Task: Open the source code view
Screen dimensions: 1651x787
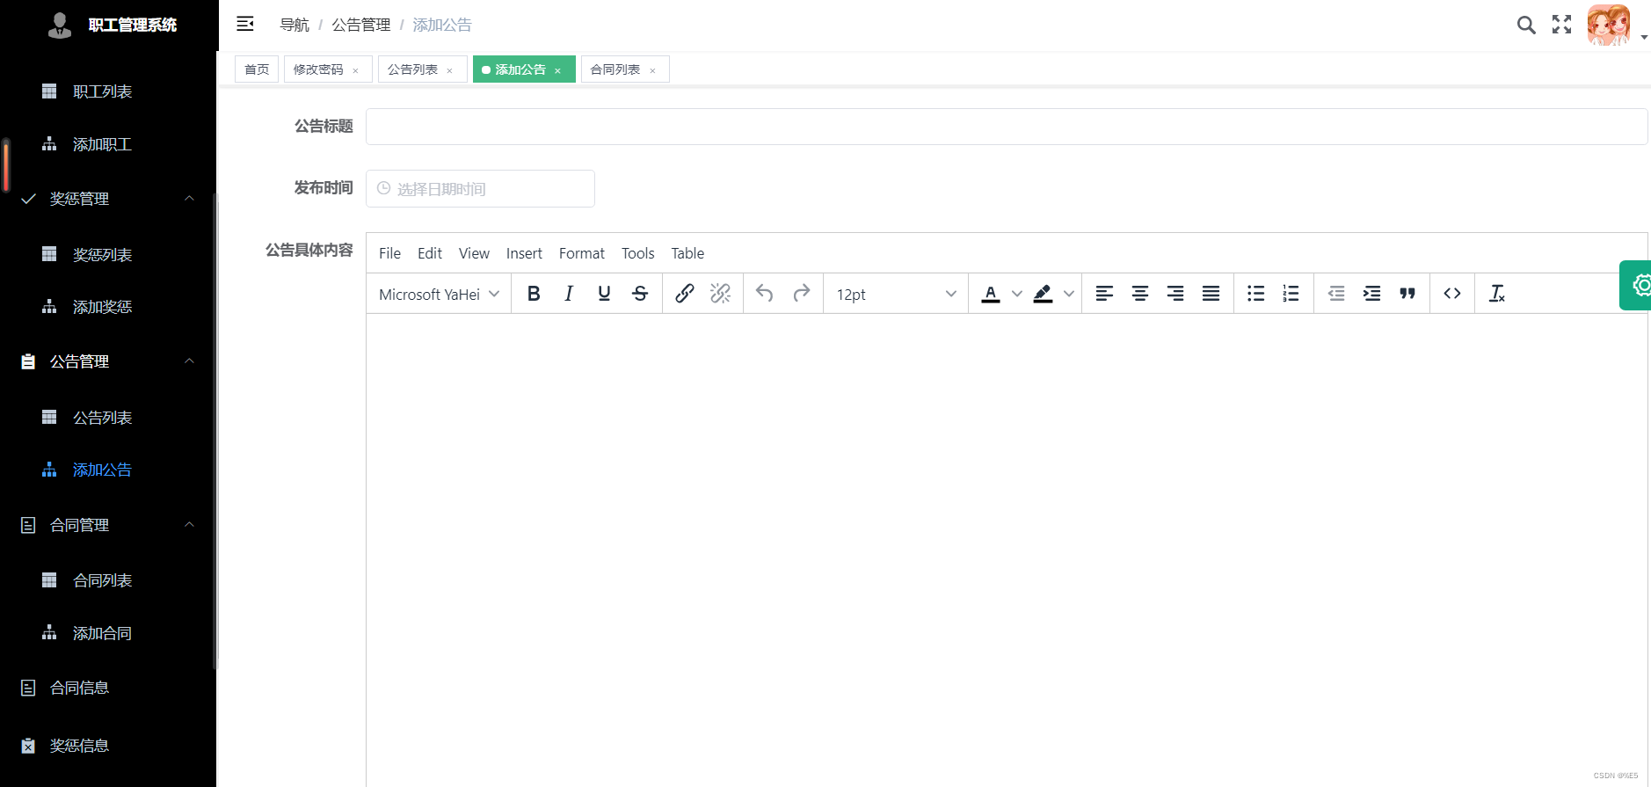Action: (1452, 294)
